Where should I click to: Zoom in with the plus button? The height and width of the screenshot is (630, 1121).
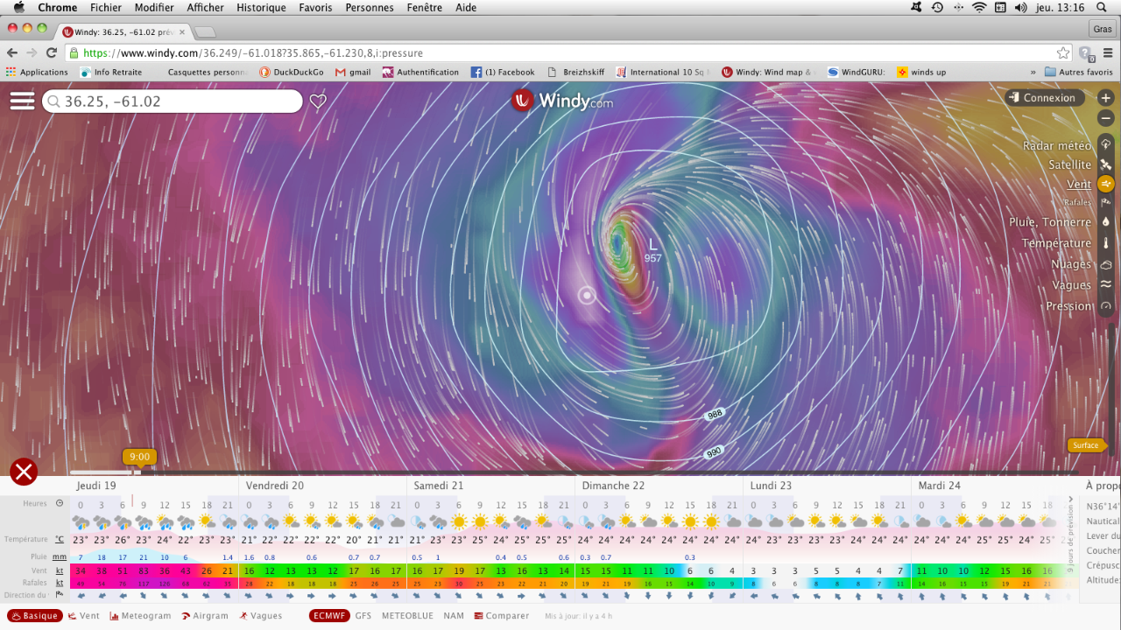[x=1106, y=98]
